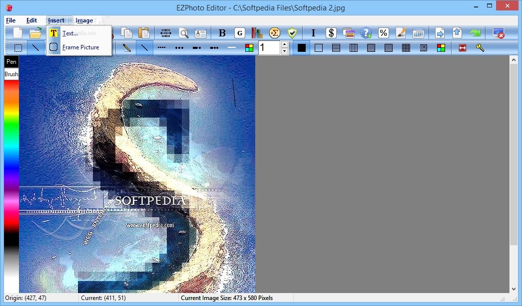Select the line tool beside the selection tool
522x306 pixels.
click(35, 48)
